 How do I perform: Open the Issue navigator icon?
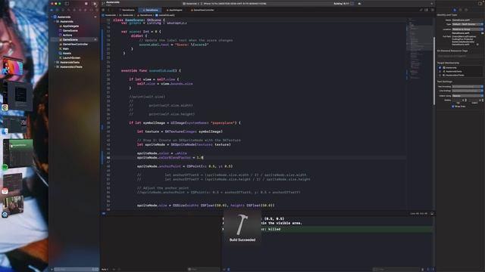coord(74,10)
